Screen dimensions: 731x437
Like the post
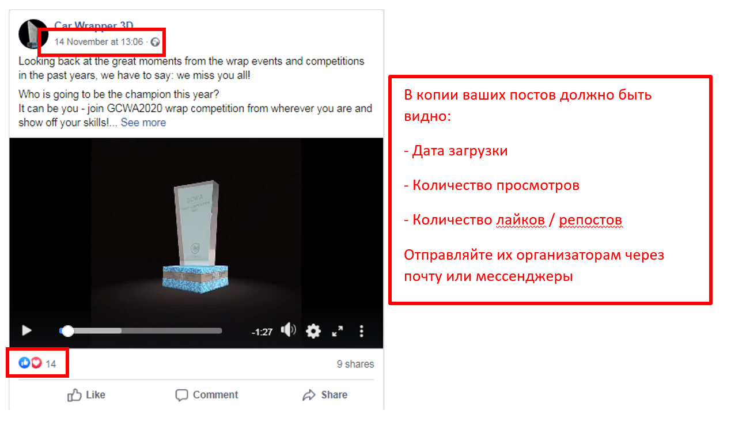pyautogui.click(x=86, y=395)
